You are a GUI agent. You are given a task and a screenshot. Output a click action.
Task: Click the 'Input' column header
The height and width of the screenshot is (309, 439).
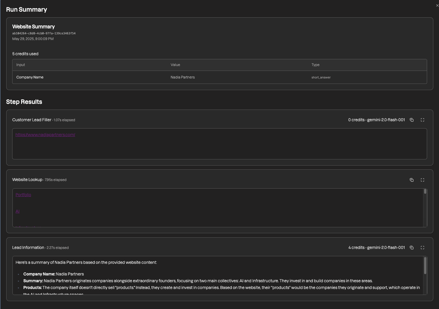(x=21, y=65)
